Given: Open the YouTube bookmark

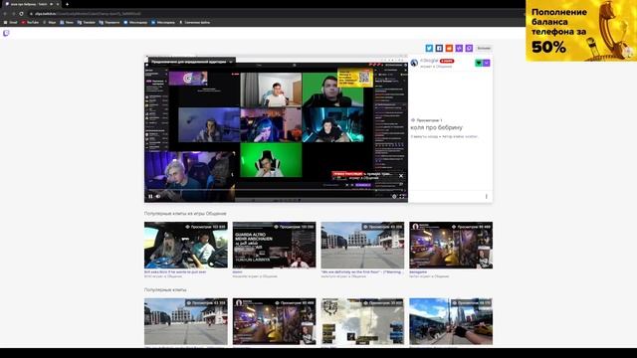Looking at the screenshot, I should pos(30,22).
